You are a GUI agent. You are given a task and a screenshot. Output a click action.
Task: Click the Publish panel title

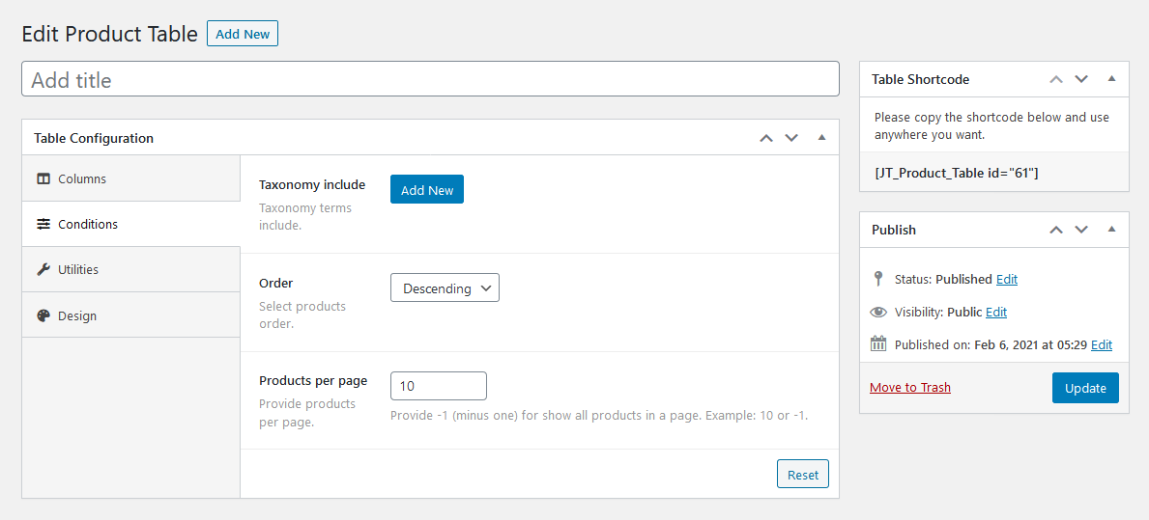tap(894, 230)
